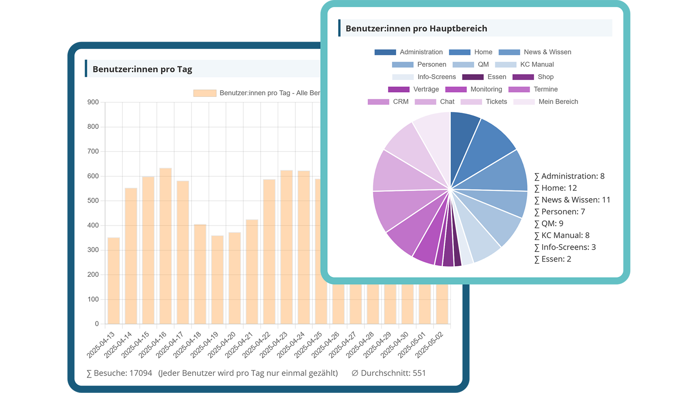Toggle the Monitoring legend entry
The width and height of the screenshot is (698, 393).
474,90
